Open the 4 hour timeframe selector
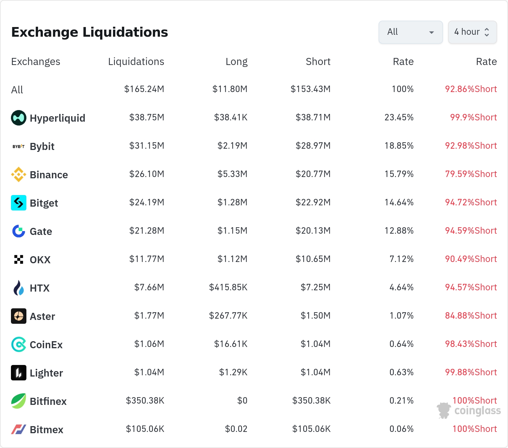 tap(472, 32)
